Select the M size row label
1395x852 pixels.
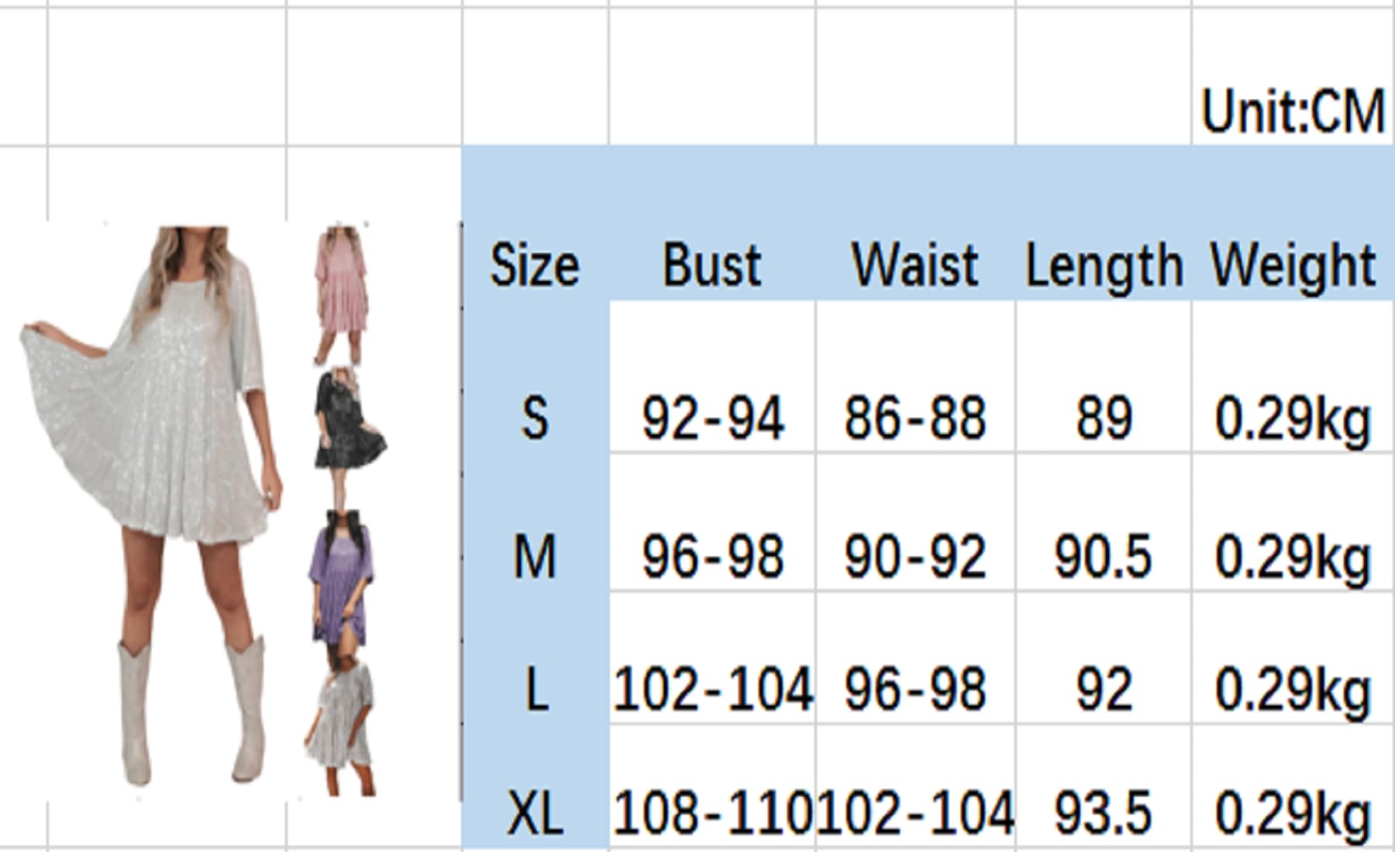pos(535,557)
